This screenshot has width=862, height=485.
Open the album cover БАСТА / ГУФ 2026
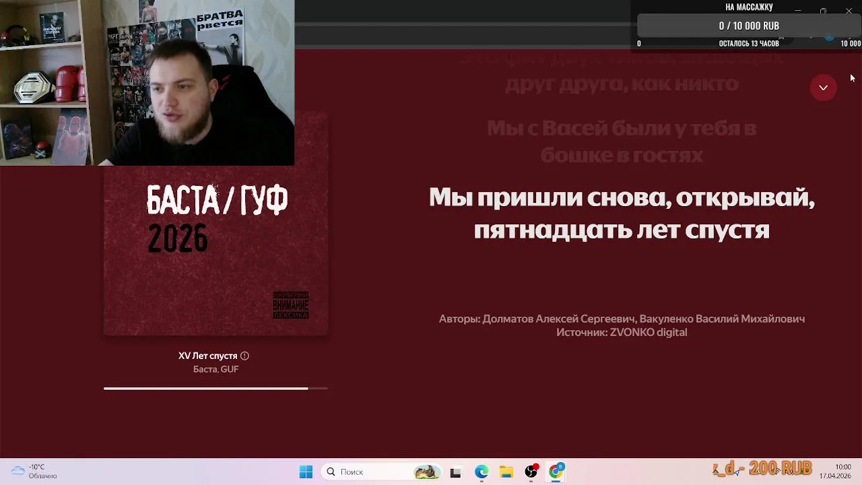[215, 224]
